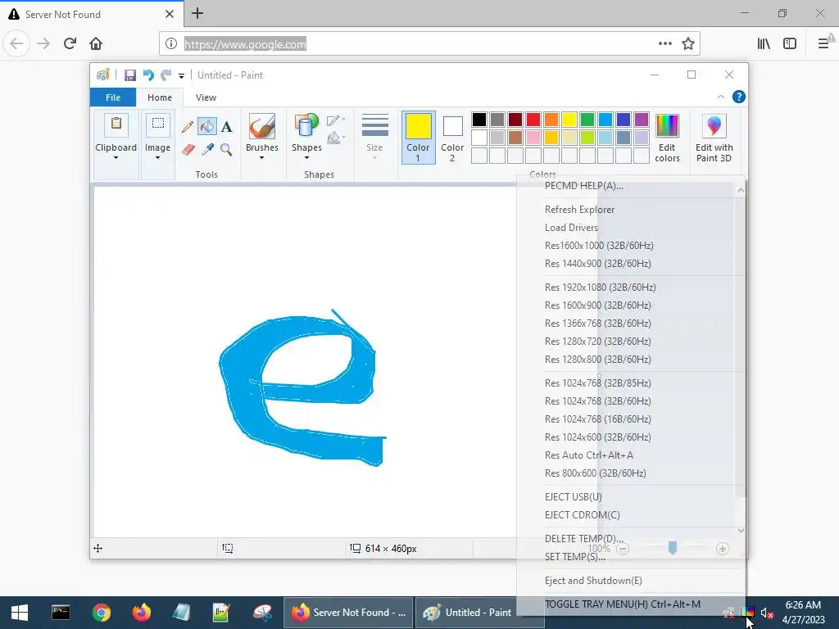
Task: Click the Undo arrow in Paint
Action: pyautogui.click(x=148, y=75)
